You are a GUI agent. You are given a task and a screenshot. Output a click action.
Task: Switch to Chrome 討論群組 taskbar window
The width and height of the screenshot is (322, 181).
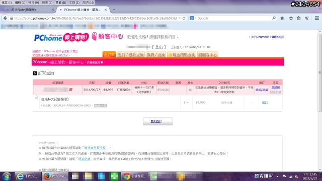135,176
